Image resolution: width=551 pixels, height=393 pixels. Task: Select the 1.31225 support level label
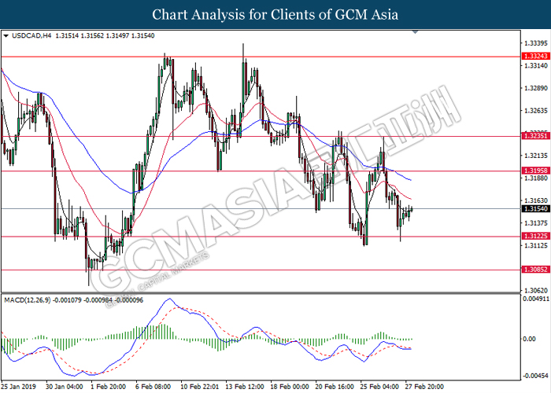(535, 236)
